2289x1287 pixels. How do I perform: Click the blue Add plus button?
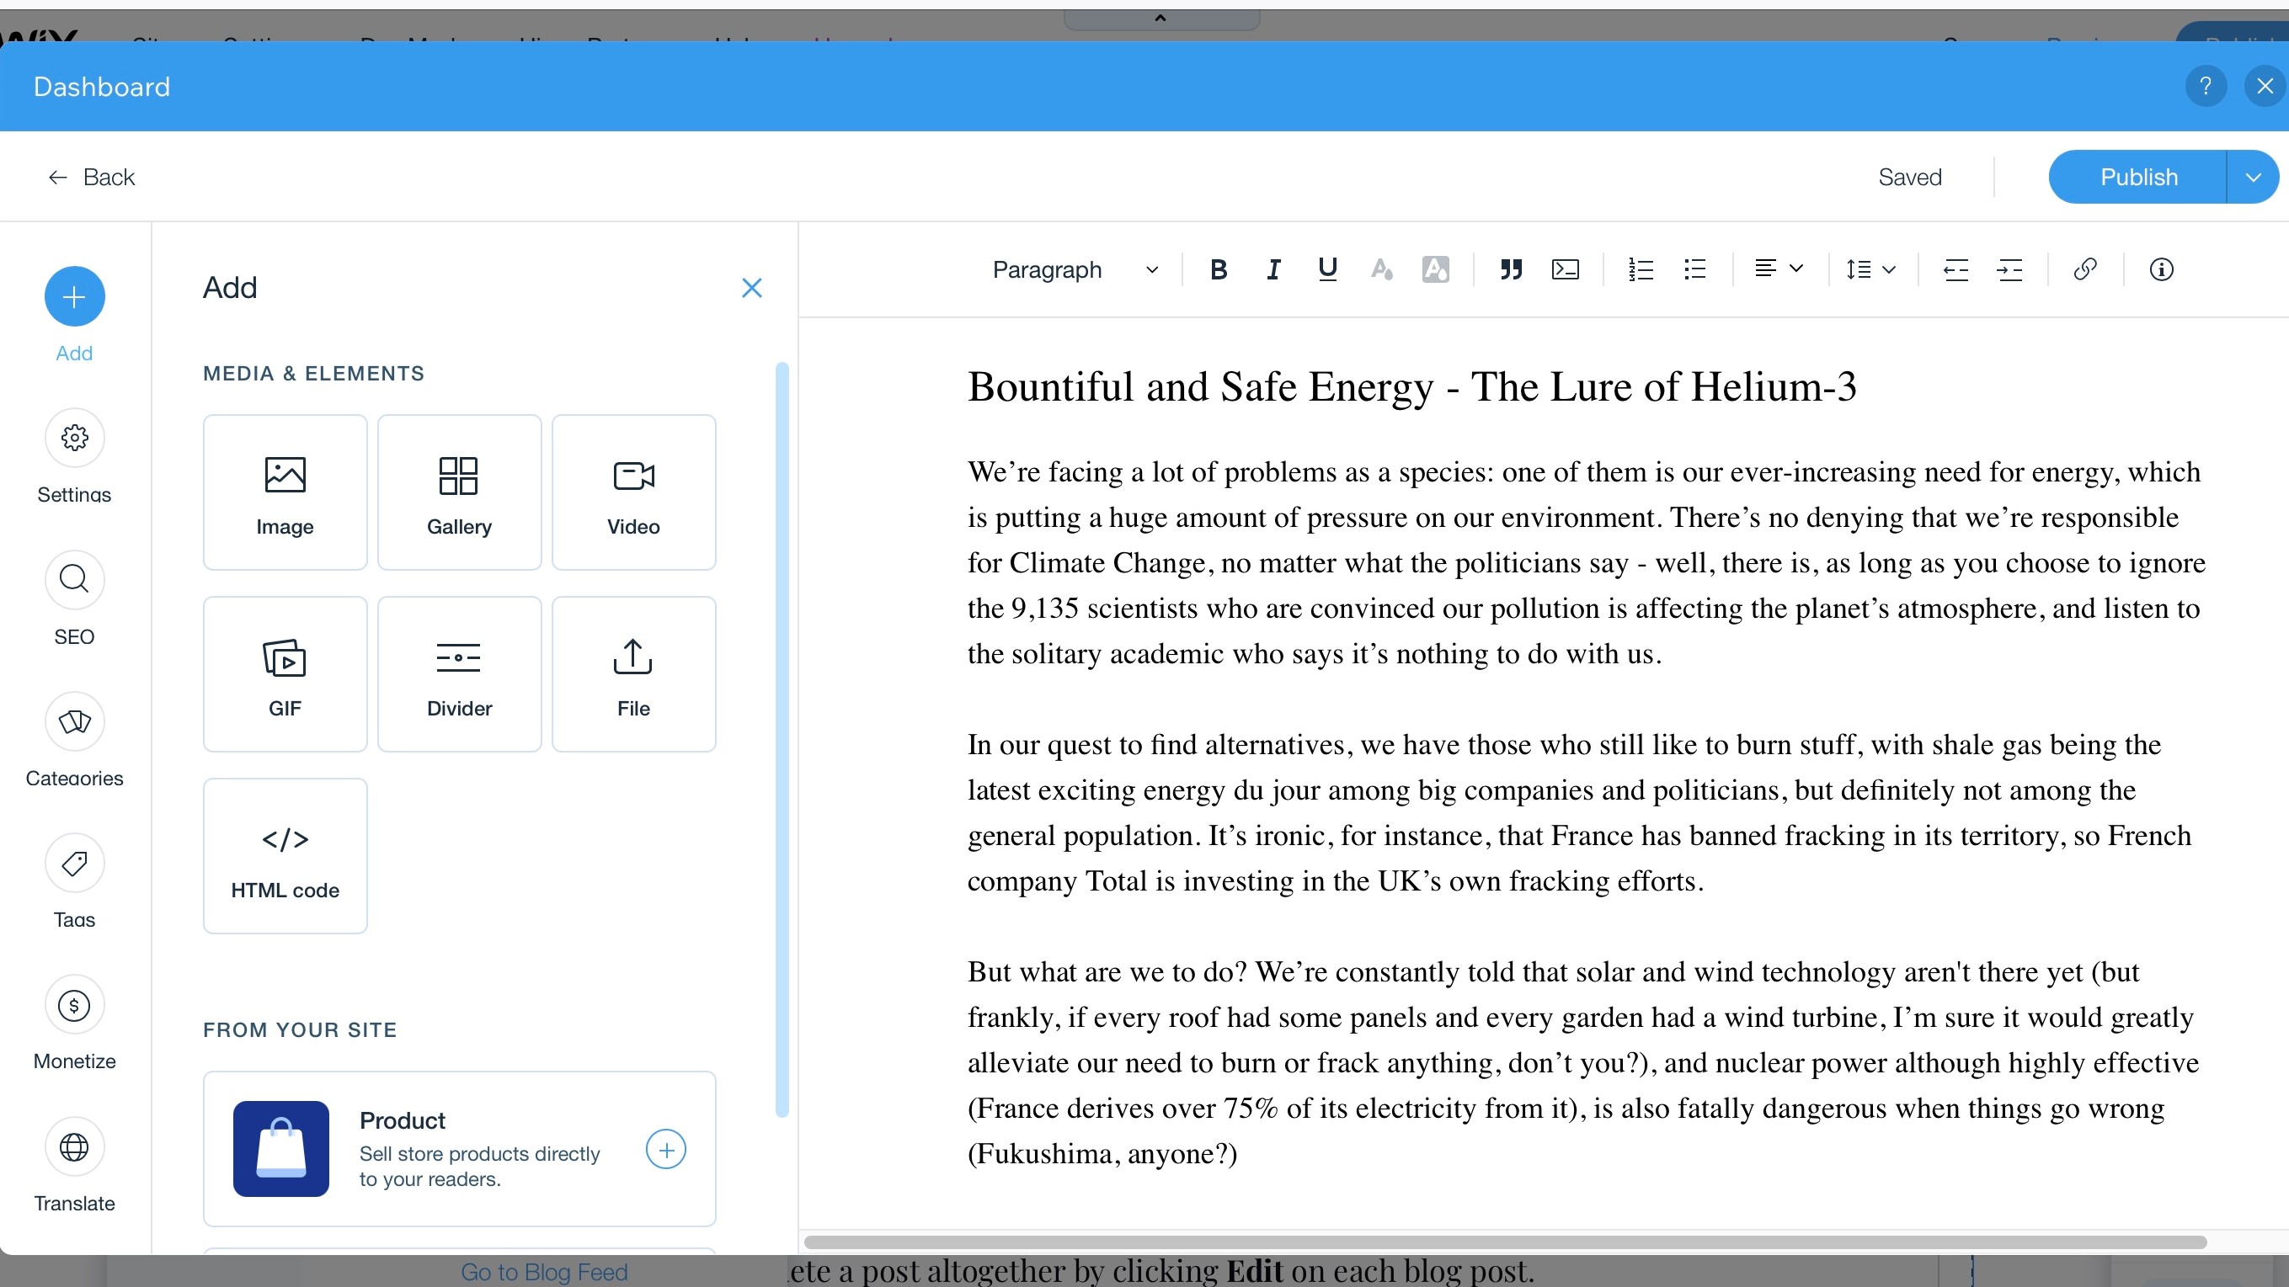(x=75, y=295)
